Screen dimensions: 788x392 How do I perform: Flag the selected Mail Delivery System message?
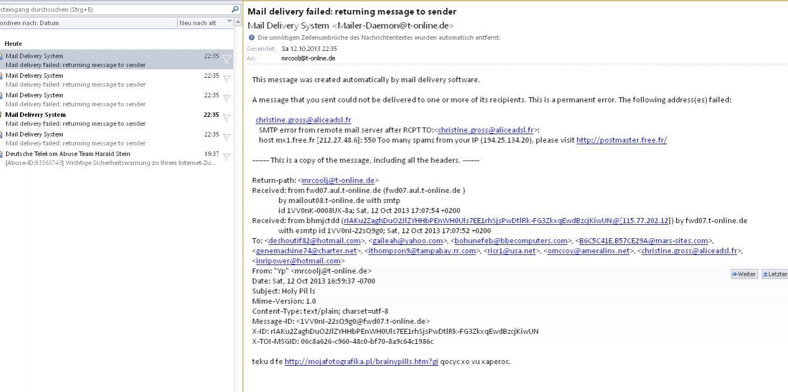(x=227, y=59)
